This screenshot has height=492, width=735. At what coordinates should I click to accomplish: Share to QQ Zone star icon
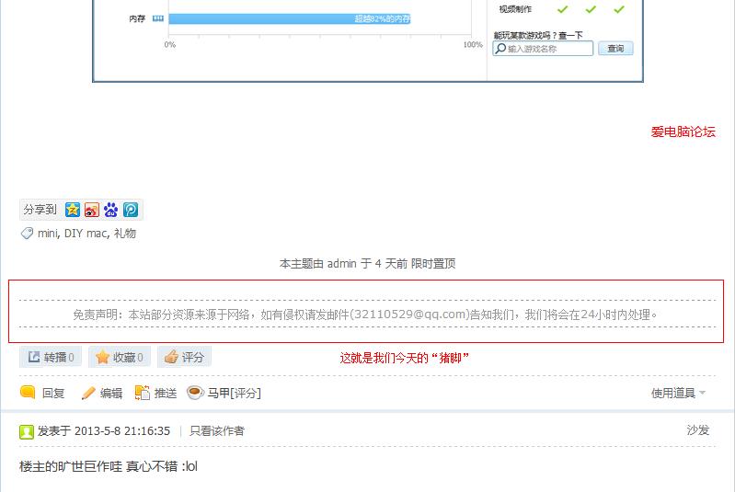(72, 210)
